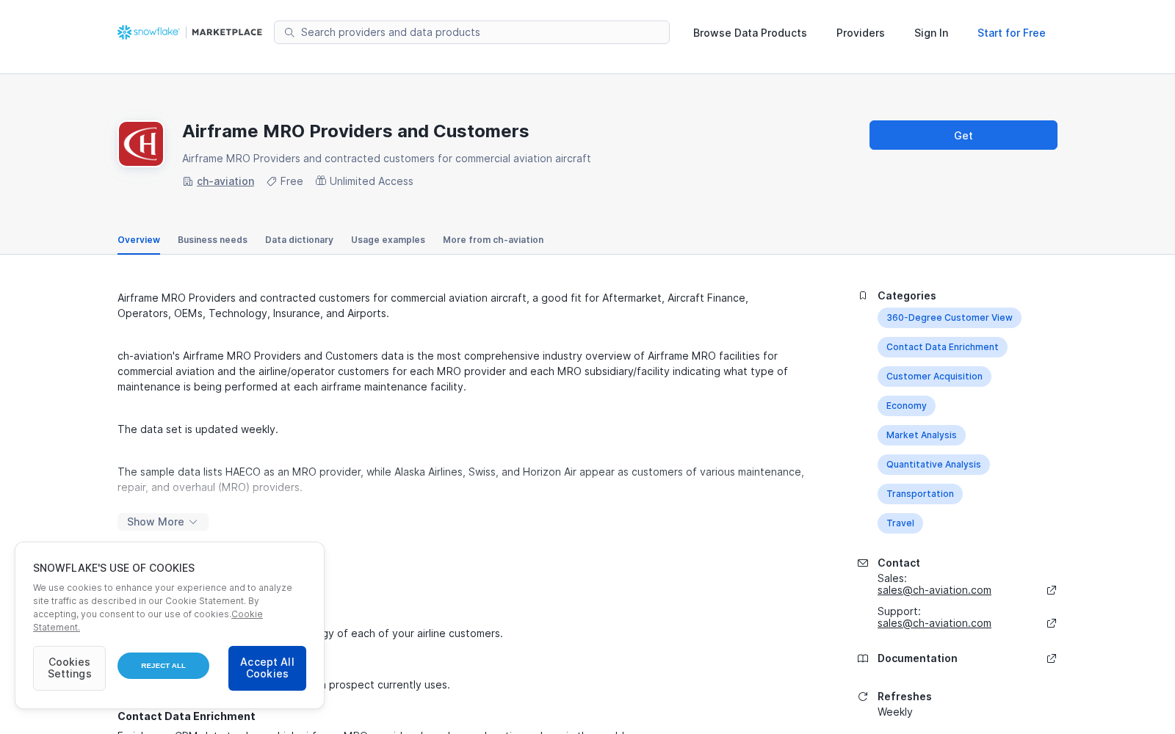Click the provider building icon beside ch-aviation
Image resolution: width=1175 pixels, height=734 pixels.
(x=188, y=181)
